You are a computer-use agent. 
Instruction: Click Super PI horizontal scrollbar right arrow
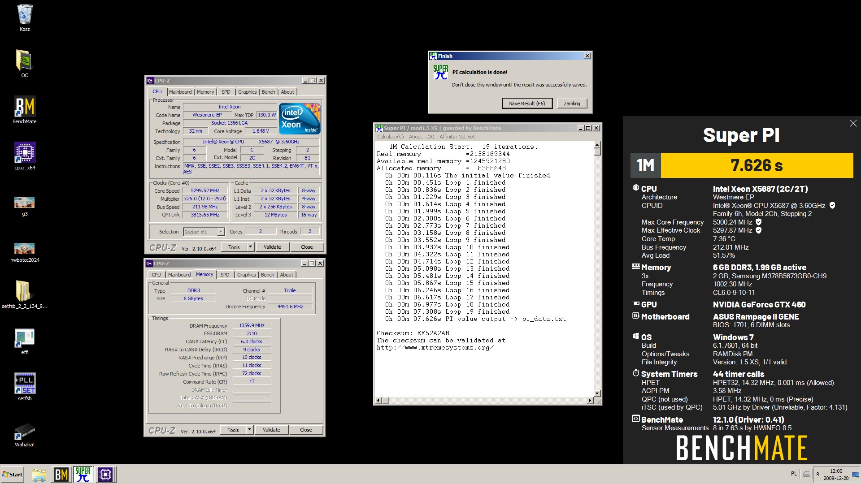(590, 400)
